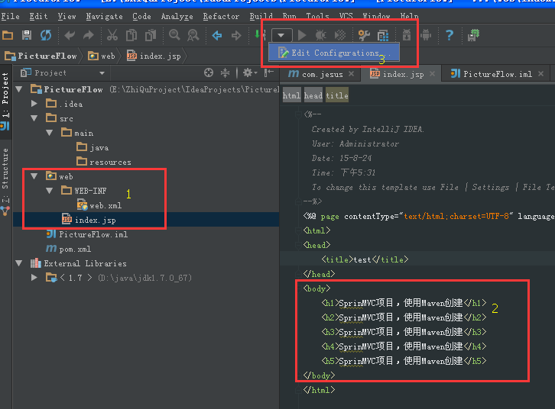
Task: Expand the .idea folder
Action: coord(34,104)
